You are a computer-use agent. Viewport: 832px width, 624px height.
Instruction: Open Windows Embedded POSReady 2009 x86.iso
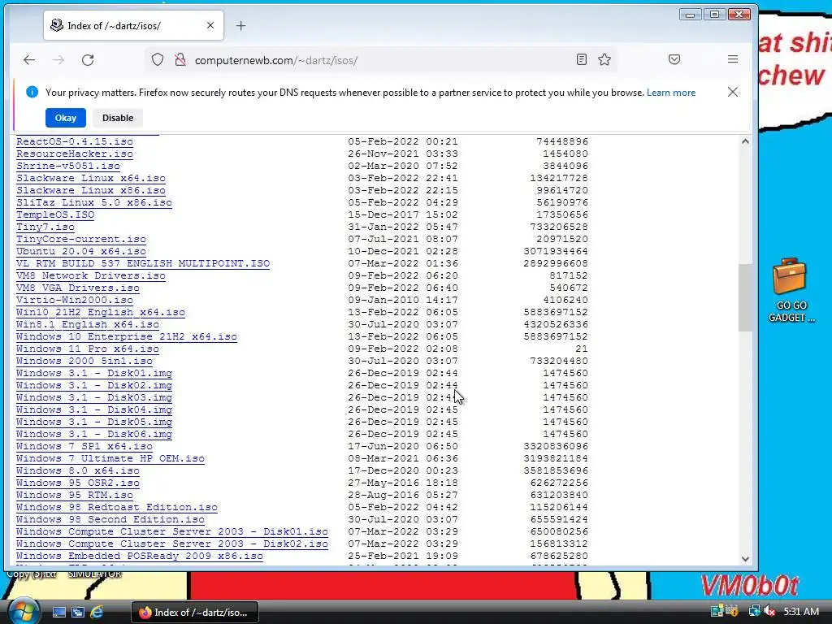pyautogui.click(x=140, y=557)
